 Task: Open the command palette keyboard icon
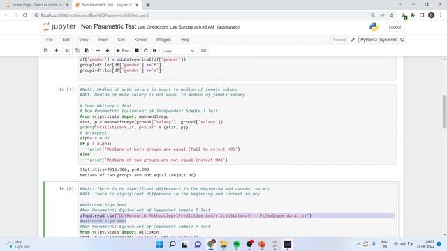[x=203, y=51]
